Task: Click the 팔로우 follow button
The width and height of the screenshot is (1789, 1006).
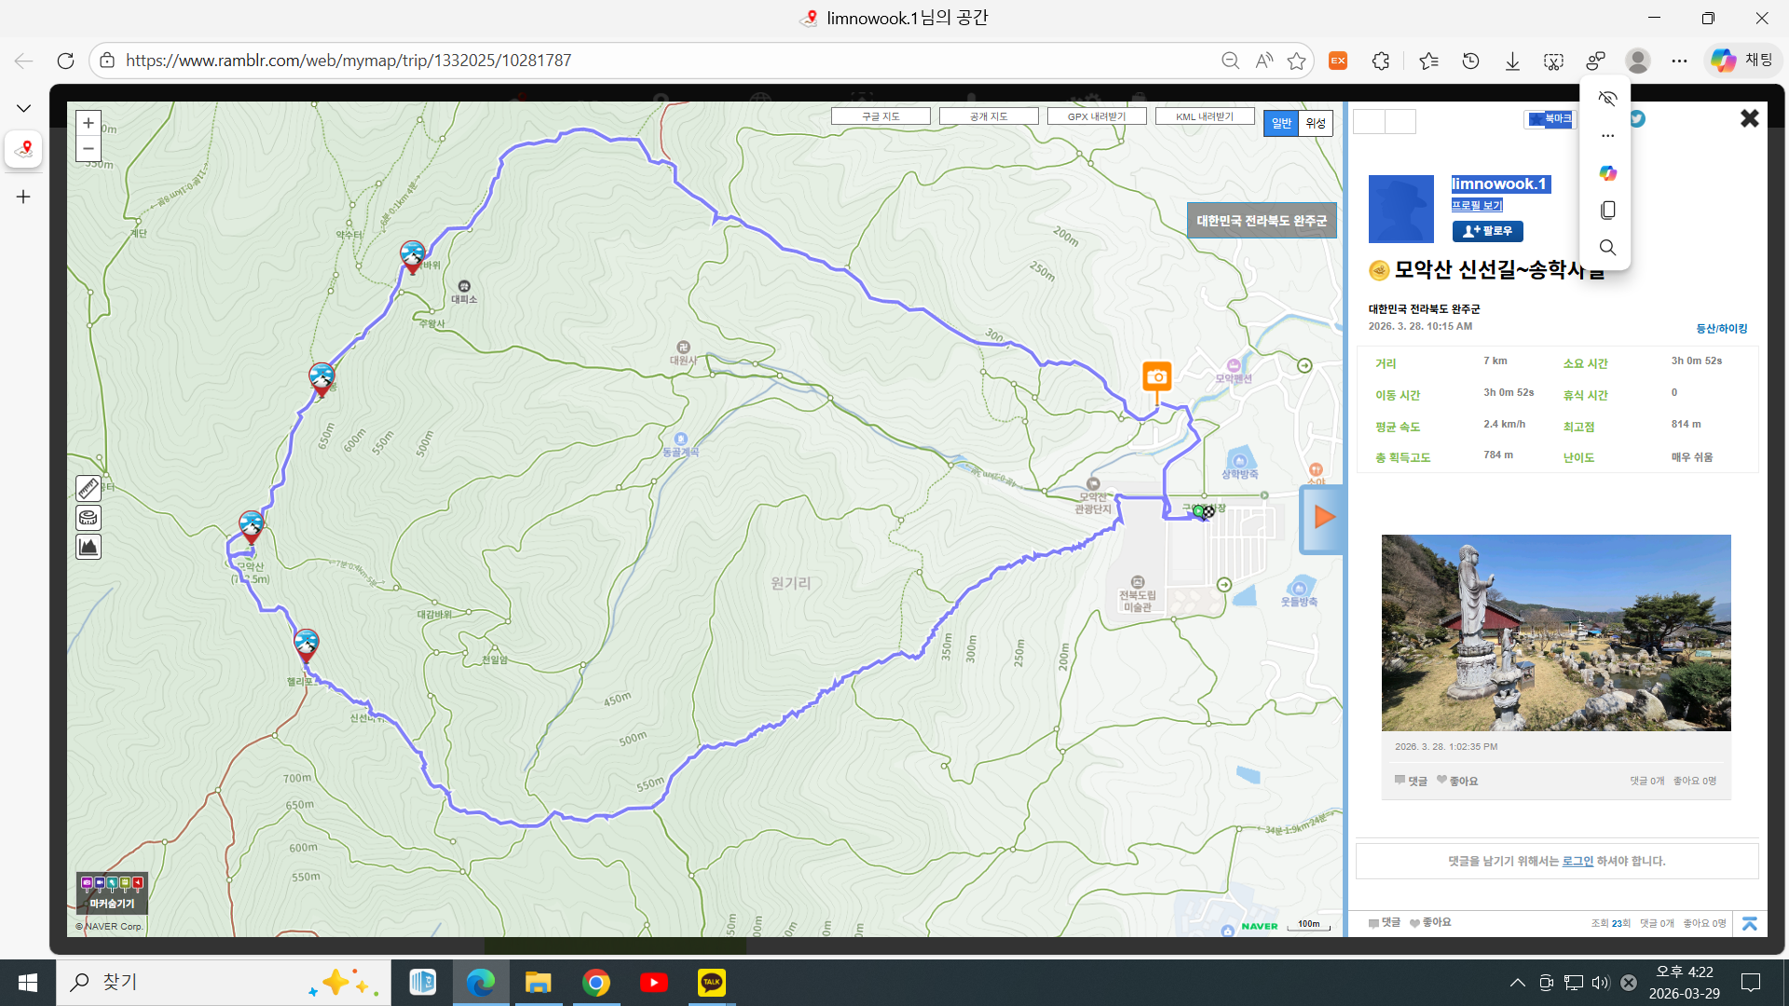Action: pyautogui.click(x=1487, y=231)
